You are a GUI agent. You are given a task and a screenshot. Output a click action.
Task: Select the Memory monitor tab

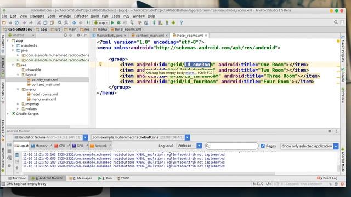[41, 146]
